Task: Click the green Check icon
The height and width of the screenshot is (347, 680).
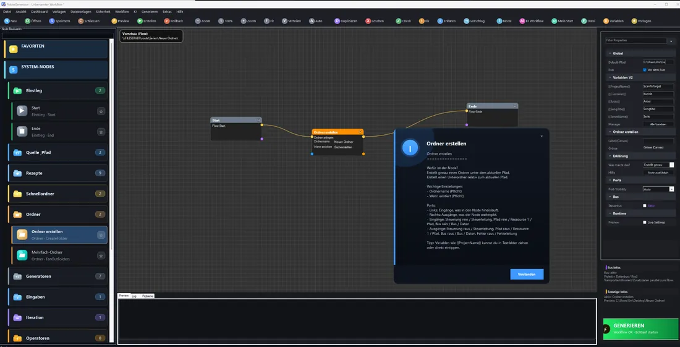Action: click(399, 21)
